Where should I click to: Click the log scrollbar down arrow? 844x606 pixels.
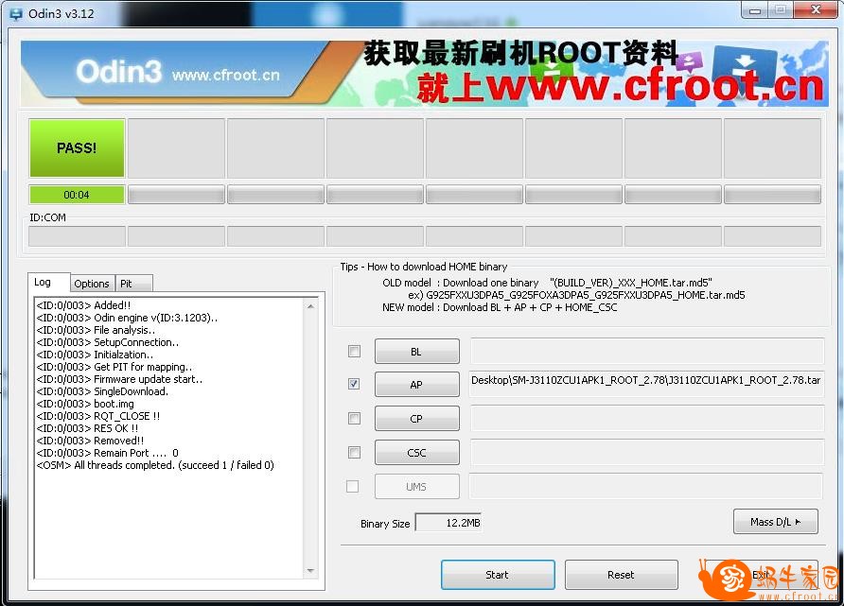(310, 571)
